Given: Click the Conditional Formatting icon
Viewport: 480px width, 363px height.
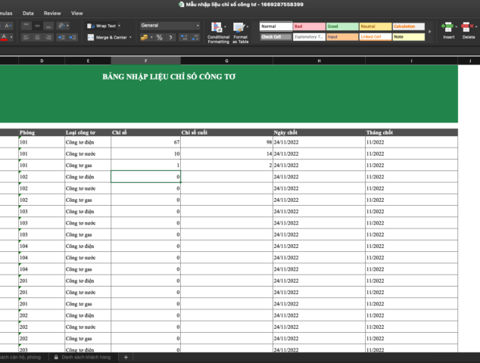Looking at the screenshot, I should [x=218, y=30].
